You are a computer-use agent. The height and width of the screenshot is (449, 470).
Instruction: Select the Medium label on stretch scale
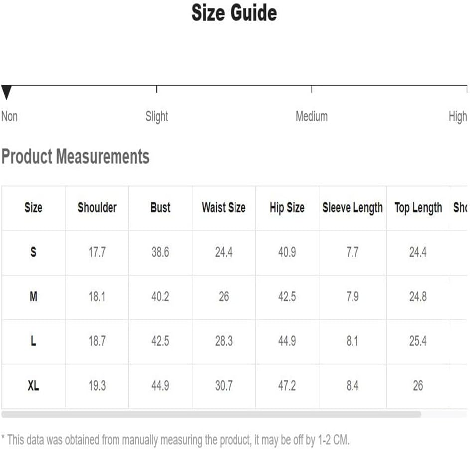pos(312,116)
